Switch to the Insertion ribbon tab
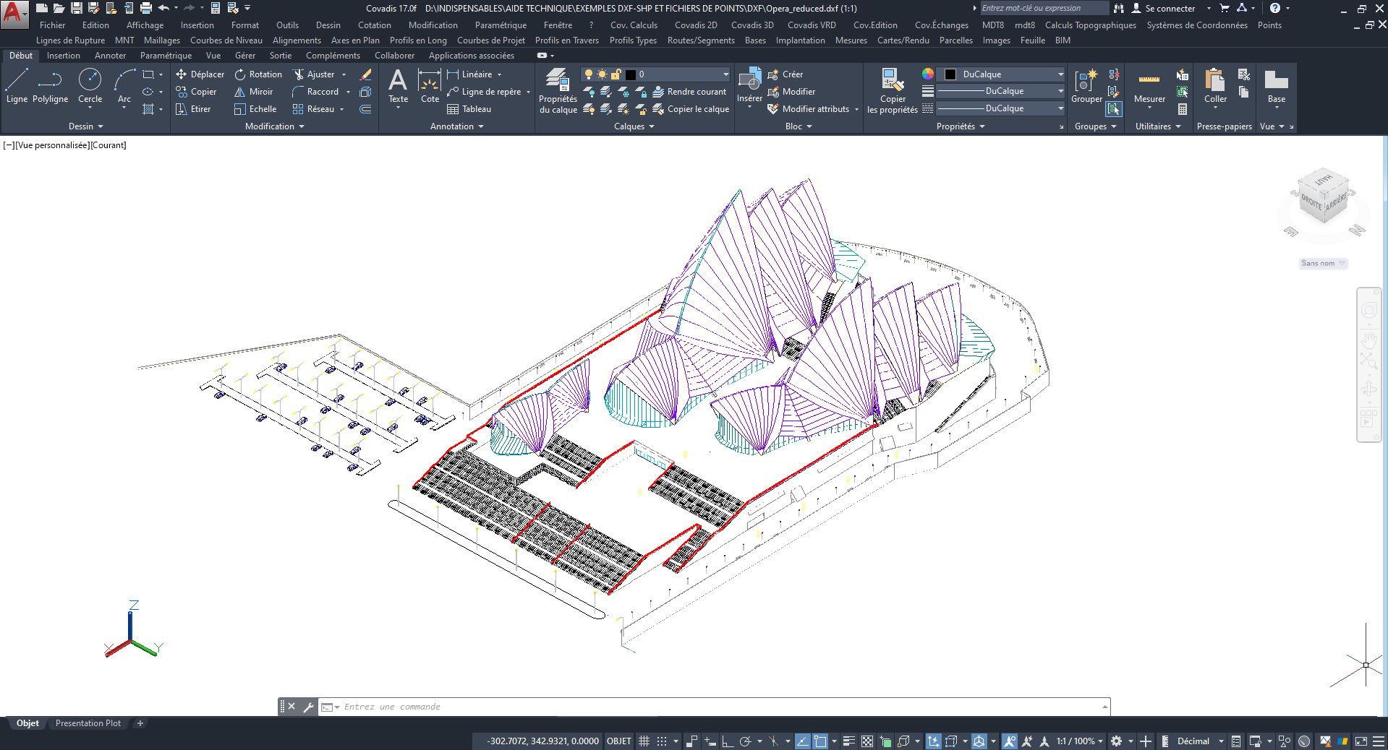Image resolution: width=1388 pixels, height=750 pixels. click(x=63, y=56)
